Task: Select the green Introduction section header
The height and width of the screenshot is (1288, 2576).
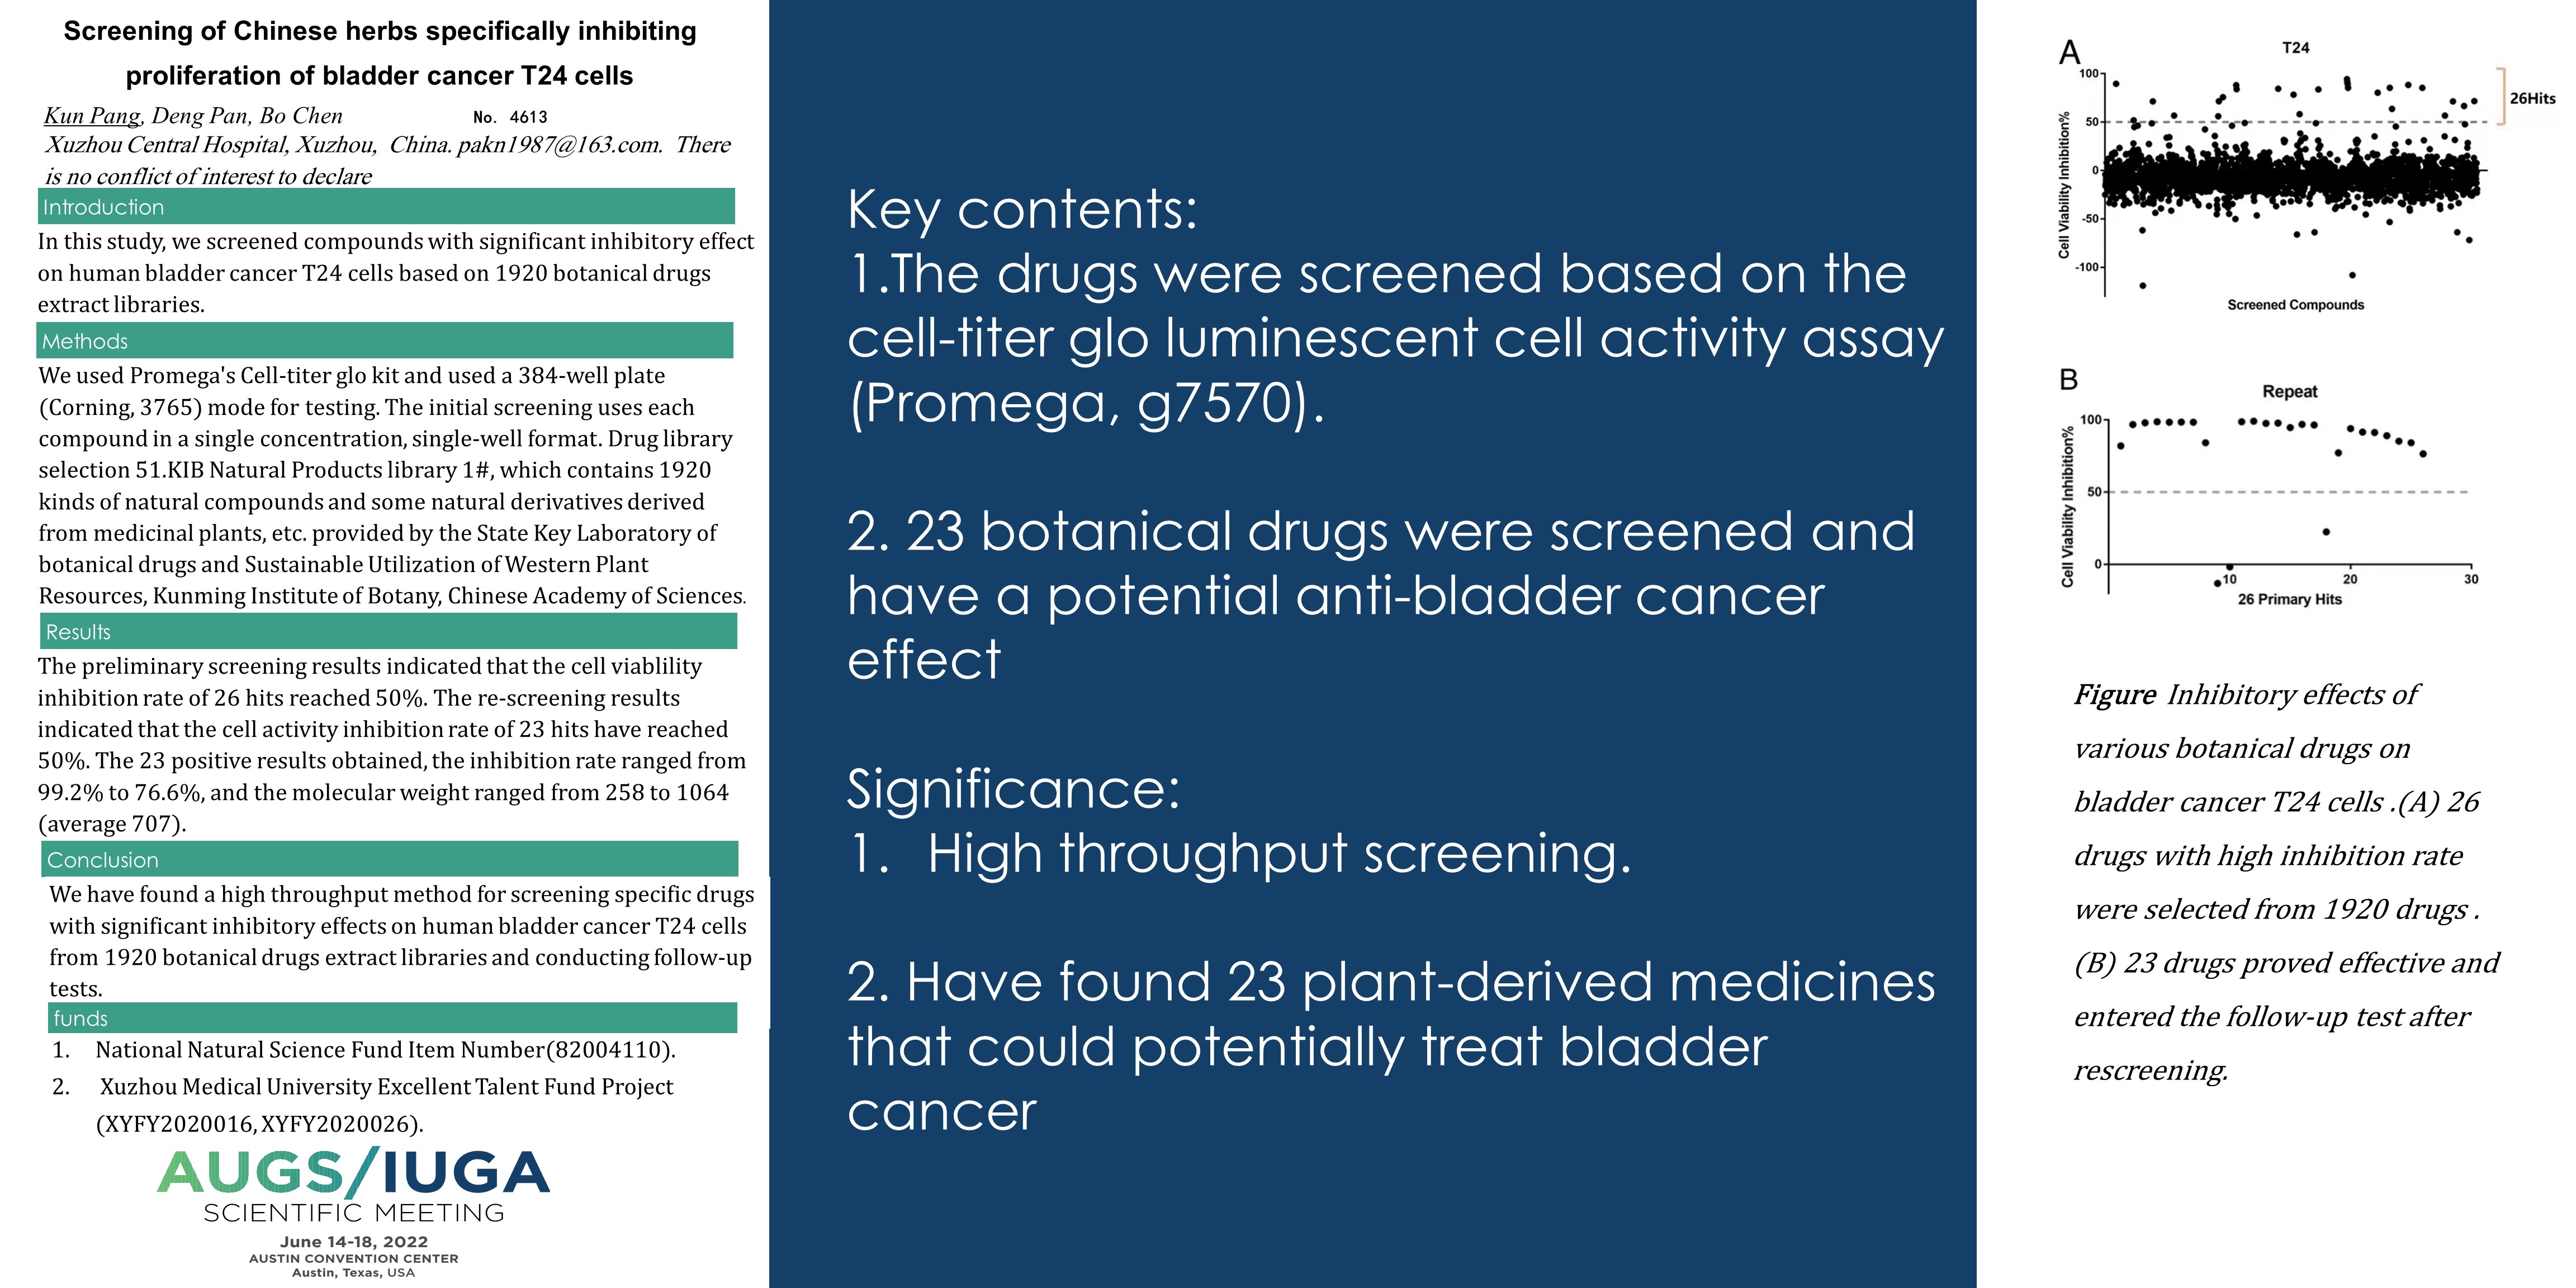Action: pyautogui.click(x=386, y=207)
